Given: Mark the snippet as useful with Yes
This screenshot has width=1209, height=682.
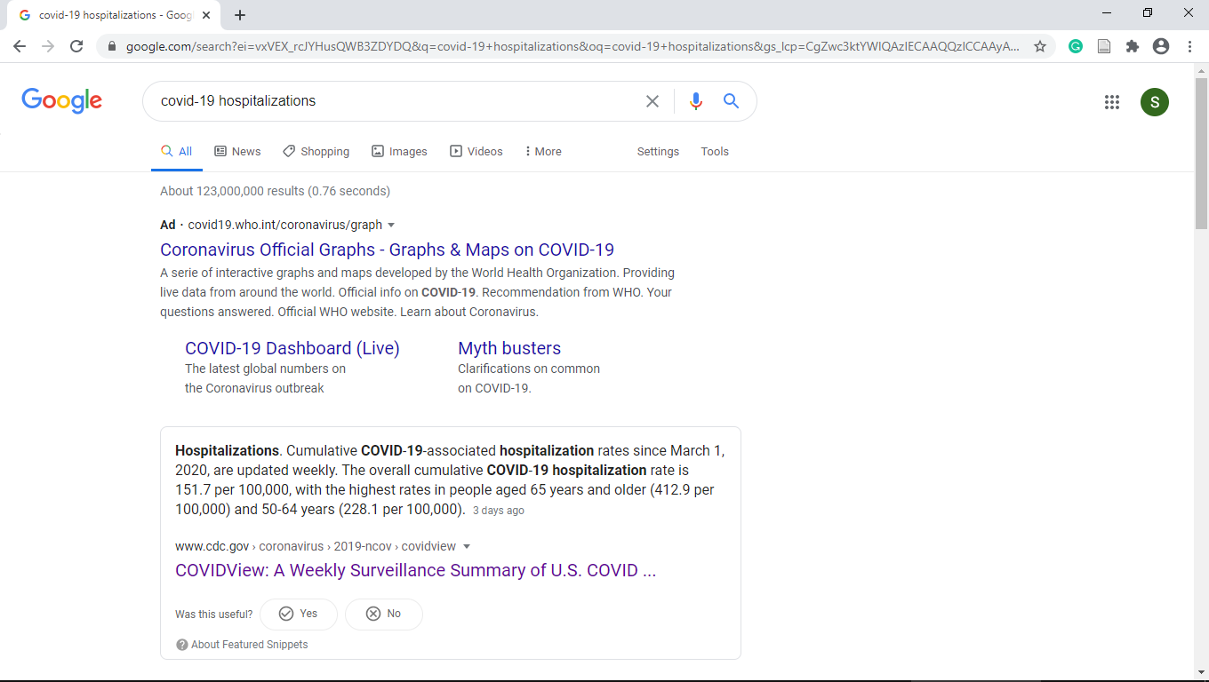Looking at the screenshot, I should tap(299, 614).
